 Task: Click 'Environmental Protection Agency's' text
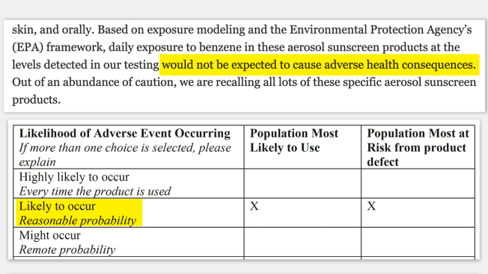(381, 30)
